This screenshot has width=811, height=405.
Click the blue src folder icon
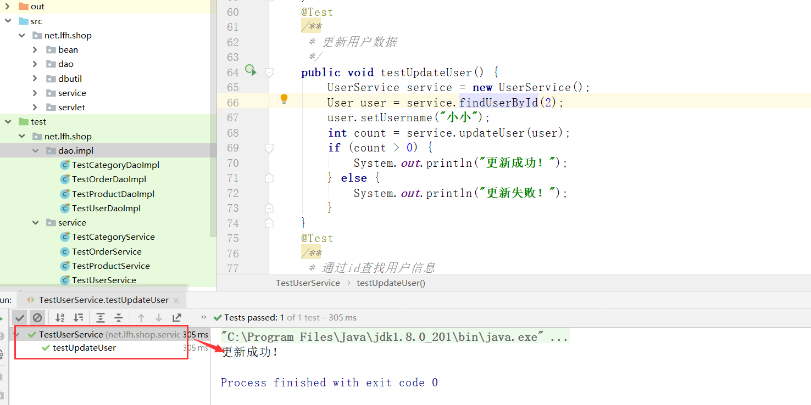(23, 21)
